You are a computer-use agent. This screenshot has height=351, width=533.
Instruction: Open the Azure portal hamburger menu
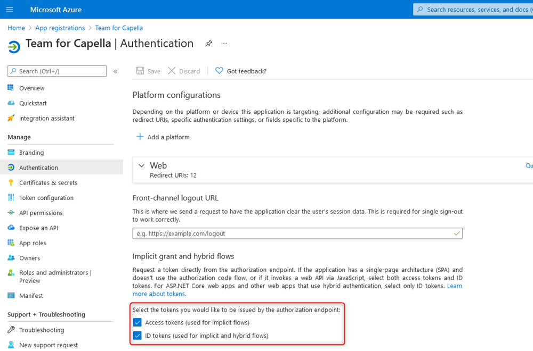point(8,9)
